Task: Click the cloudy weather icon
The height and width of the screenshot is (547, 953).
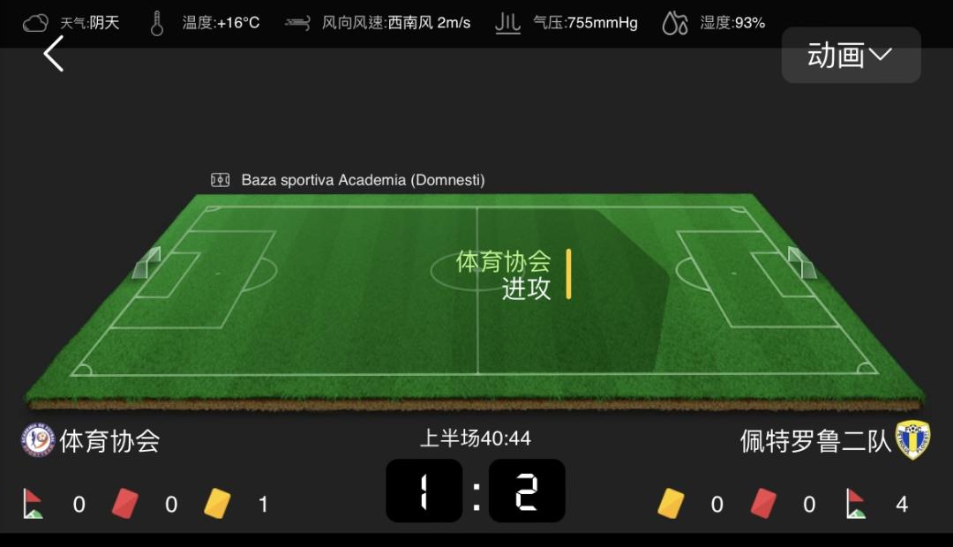Action: pyautogui.click(x=35, y=23)
